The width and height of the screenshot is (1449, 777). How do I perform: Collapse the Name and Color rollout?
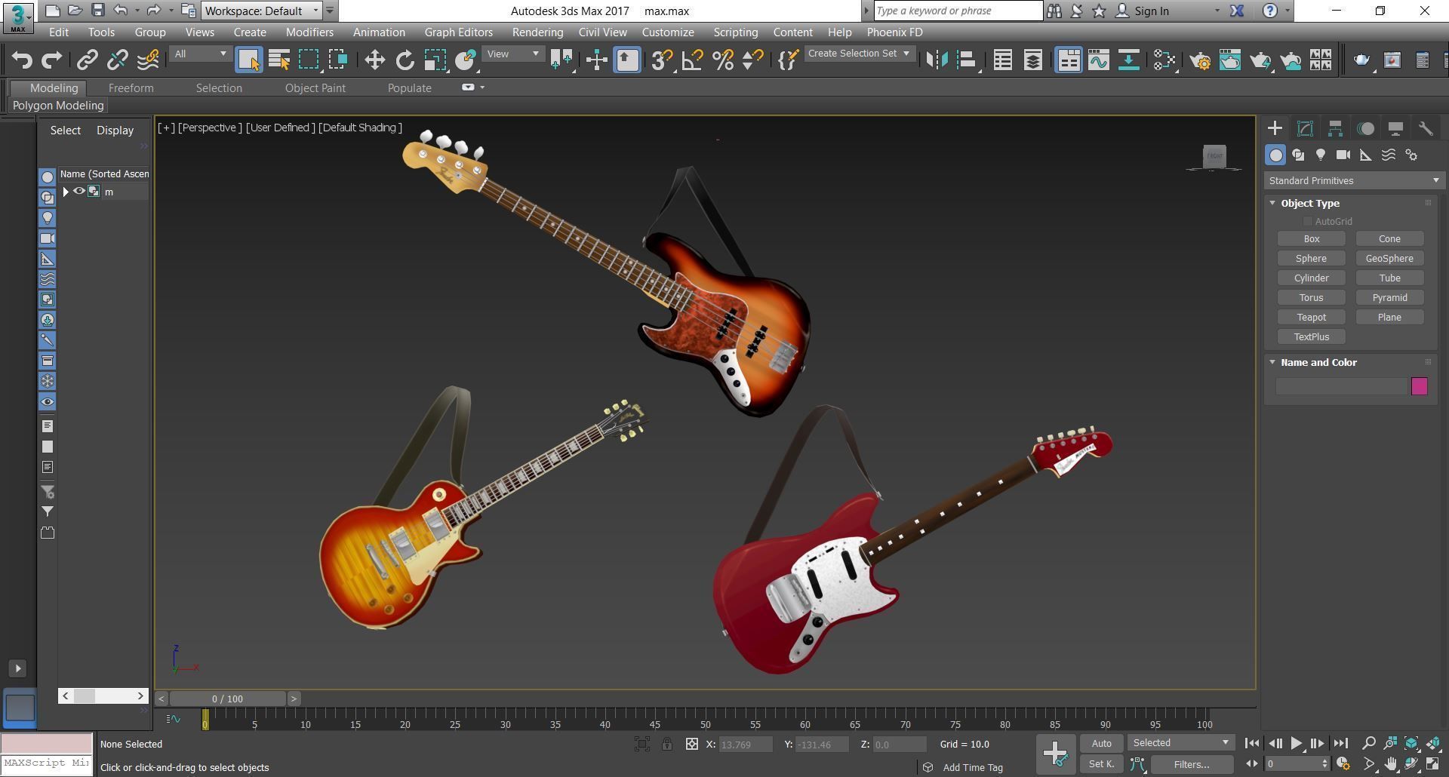(1272, 362)
